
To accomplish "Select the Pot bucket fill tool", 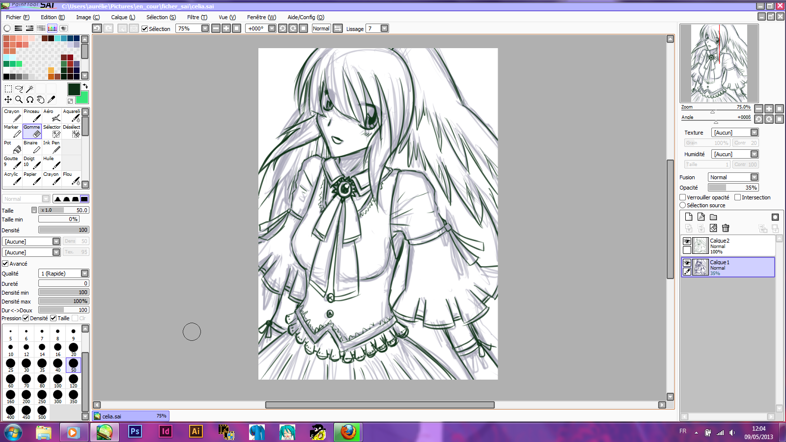I will point(12,147).
